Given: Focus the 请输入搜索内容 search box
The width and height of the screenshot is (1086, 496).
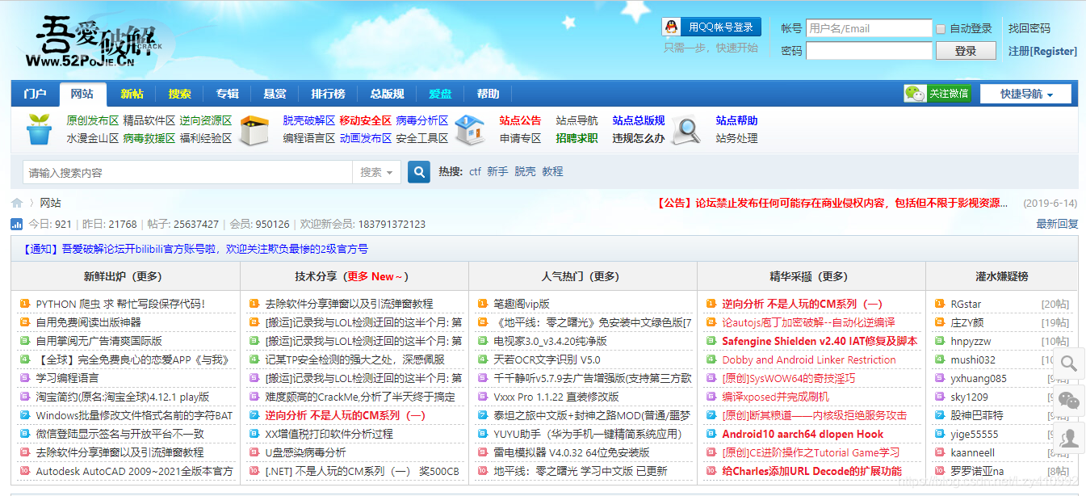Looking at the screenshot, I should pyautogui.click(x=188, y=172).
